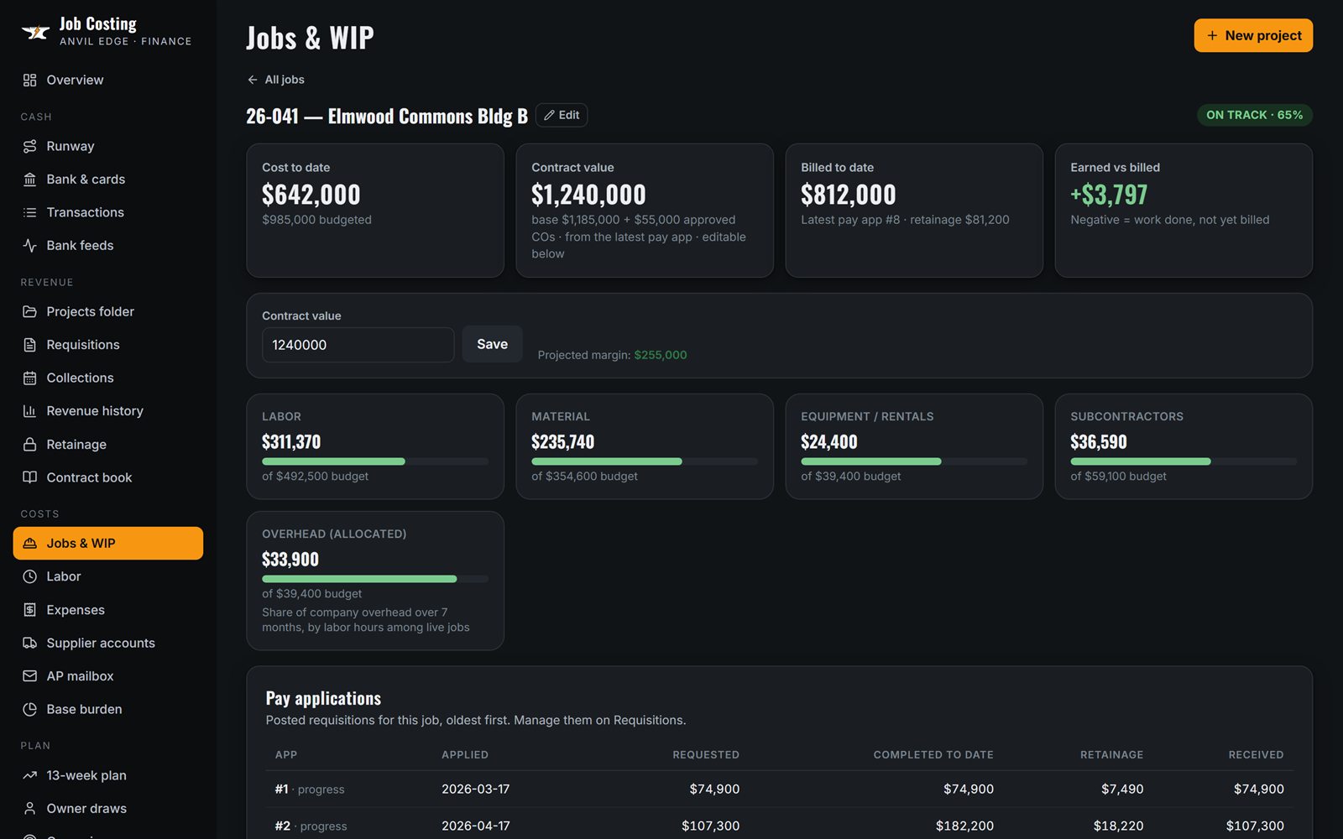Click the Material budget progress bar
This screenshot has width=1343, height=839.
click(x=645, y=461)
